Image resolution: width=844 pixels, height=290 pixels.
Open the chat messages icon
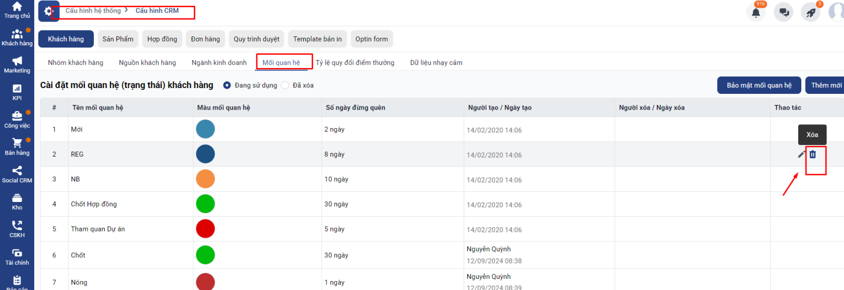pos(784,12)
